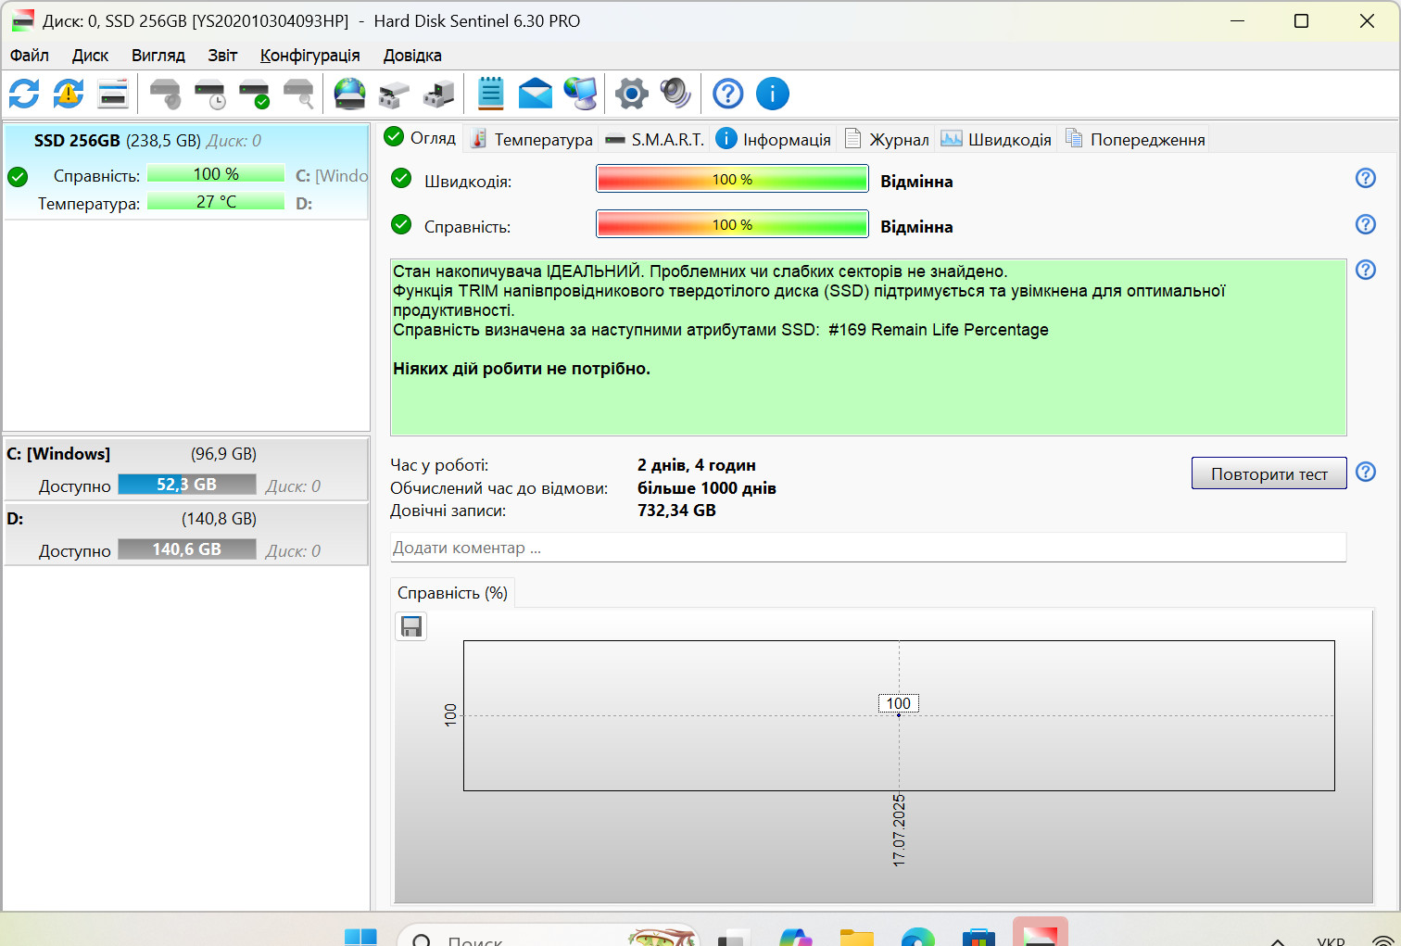Click the Швидкодія 100 % gradient bar
Screen dimensions: 1401x946
pos(732,179)
